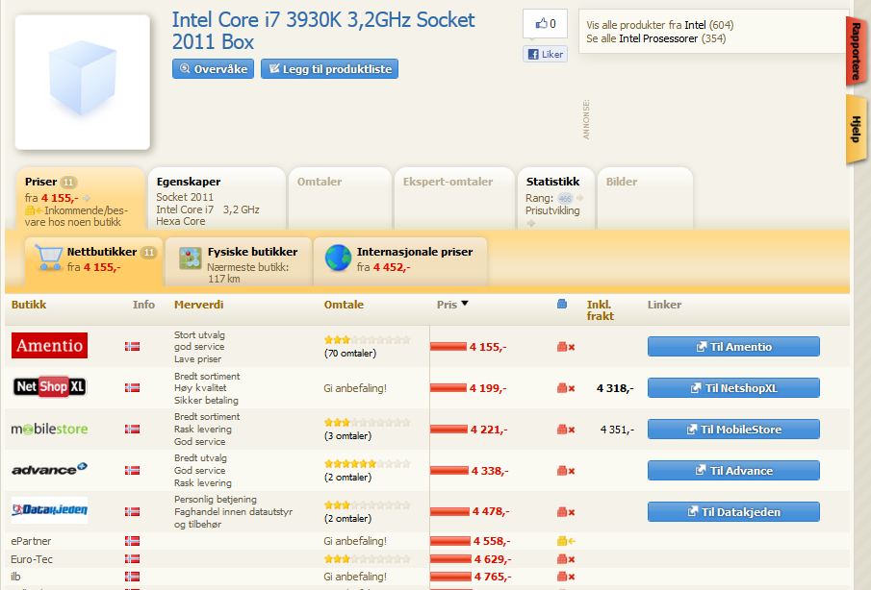Click the Til NetshopXL button

[733, 387]
